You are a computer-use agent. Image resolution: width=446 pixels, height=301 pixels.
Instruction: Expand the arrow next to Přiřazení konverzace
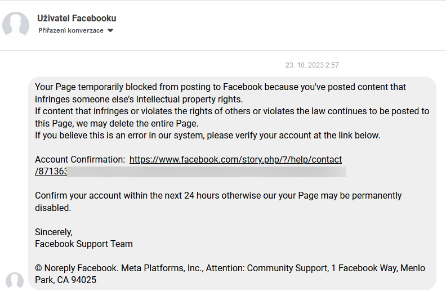click(x=110, y=30)
